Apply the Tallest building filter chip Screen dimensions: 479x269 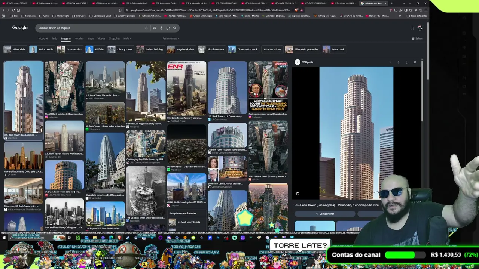point(150,49)
